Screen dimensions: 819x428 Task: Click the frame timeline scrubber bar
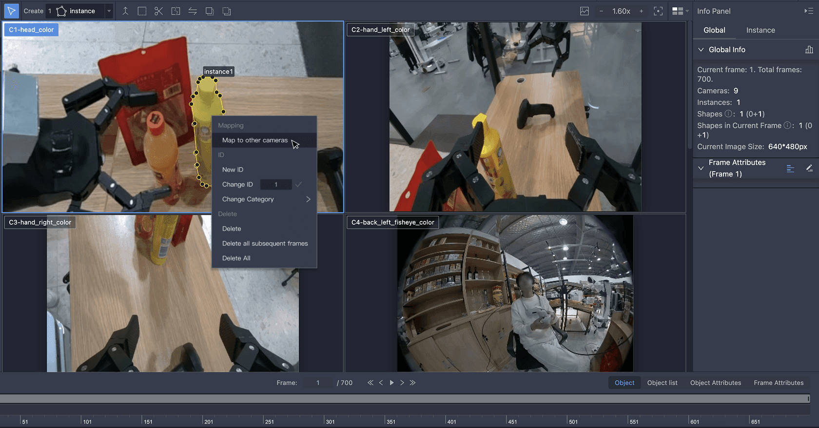(405, 399)
